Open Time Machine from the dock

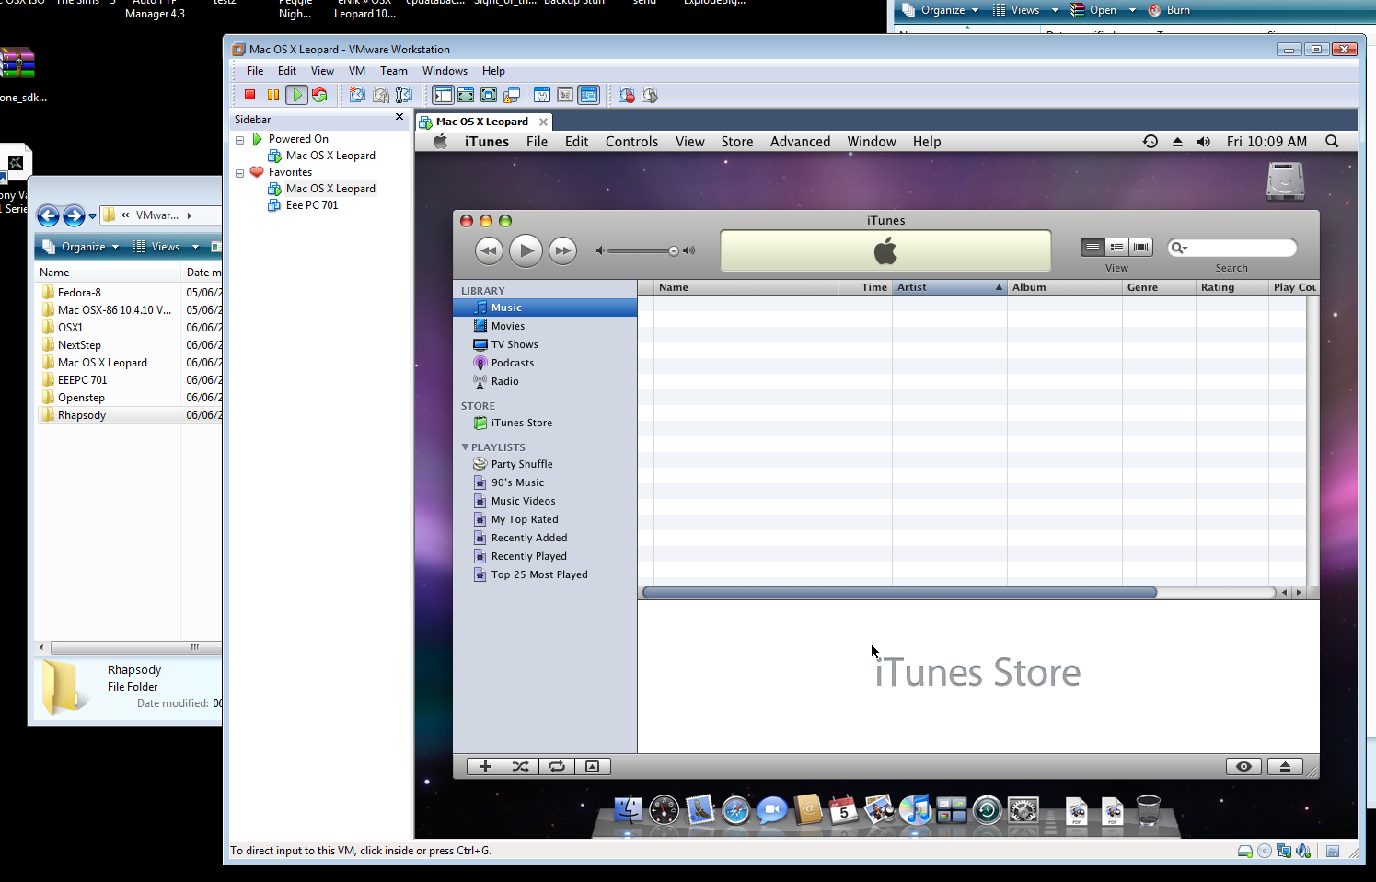[x=987, y=810]
